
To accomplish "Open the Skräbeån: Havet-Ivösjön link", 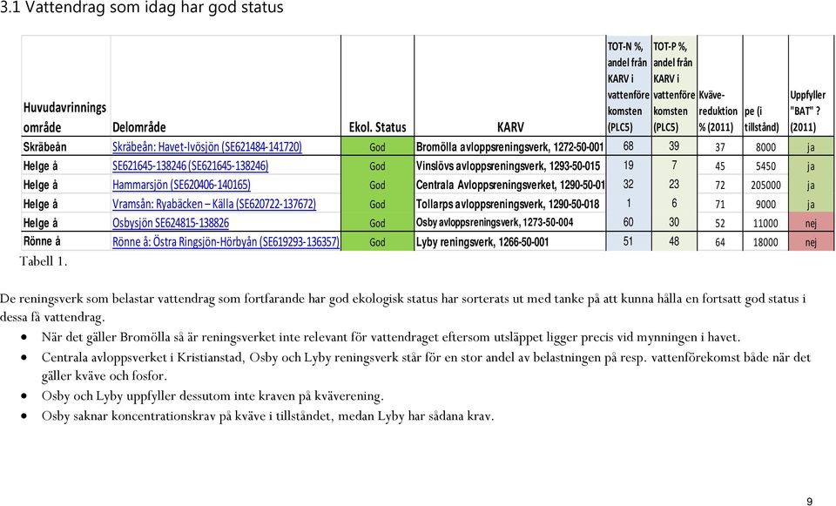I will click(x=207, y=146).
